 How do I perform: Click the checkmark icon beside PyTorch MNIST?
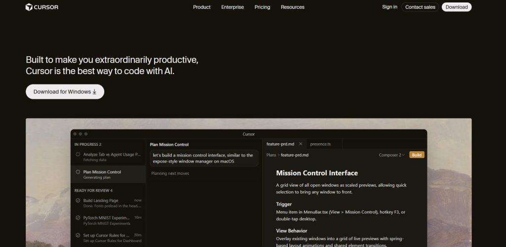(78, 218)
